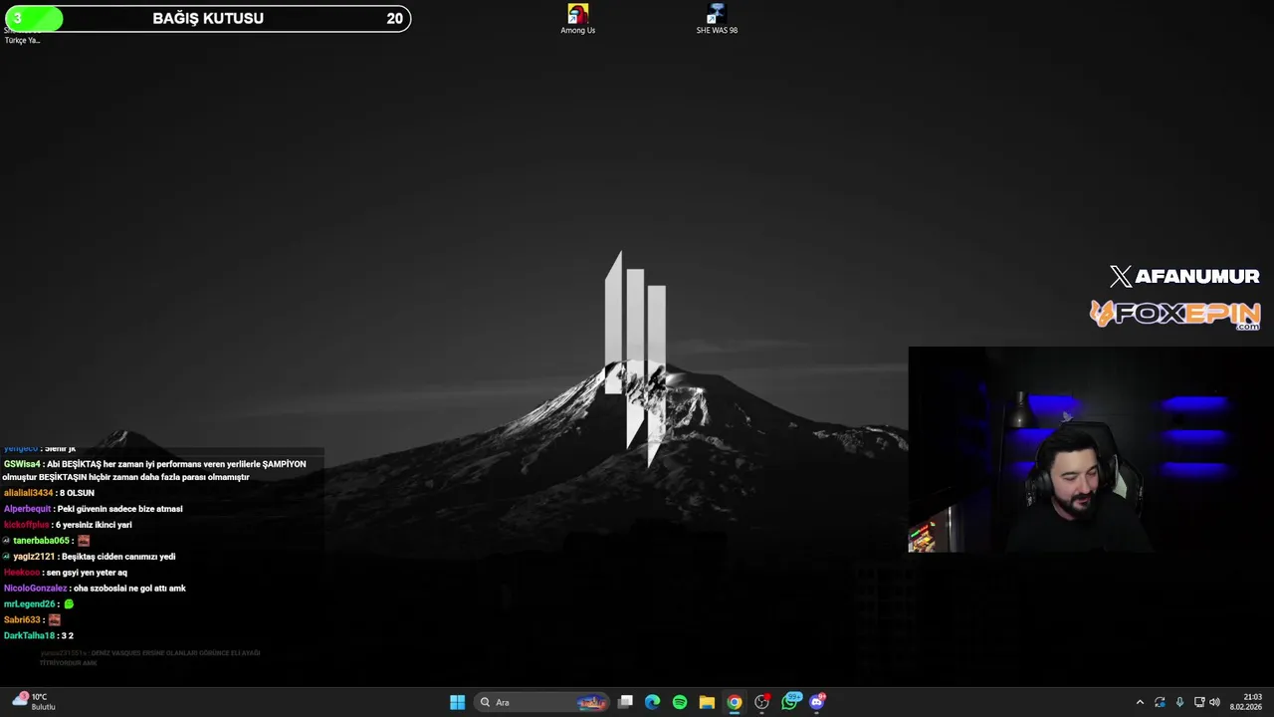Launch Microsoft Edge from the taskbar

(652, 702)
